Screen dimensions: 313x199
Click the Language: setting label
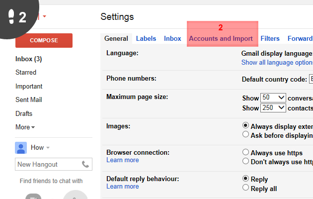tap(122, 53)
